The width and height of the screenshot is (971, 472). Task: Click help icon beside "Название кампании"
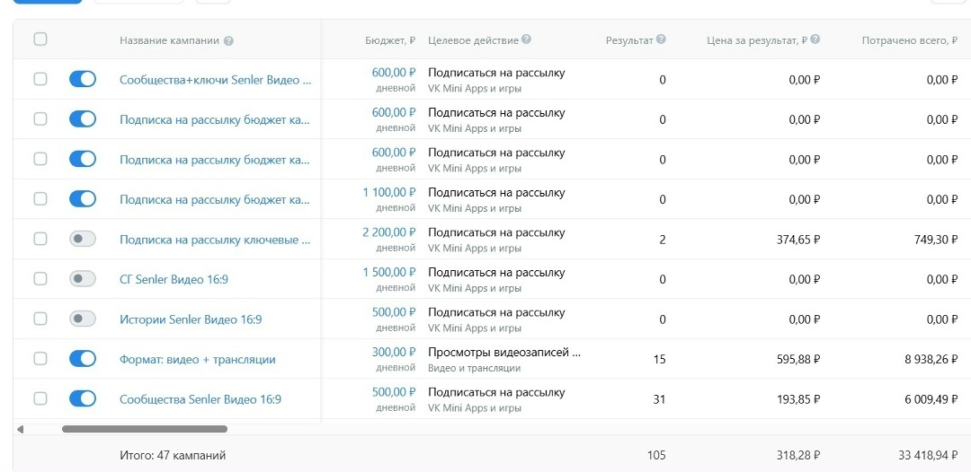(228, 41)
